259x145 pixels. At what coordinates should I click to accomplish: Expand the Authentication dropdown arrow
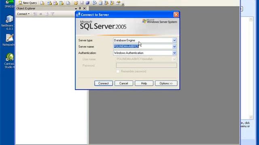coord(174,53)
